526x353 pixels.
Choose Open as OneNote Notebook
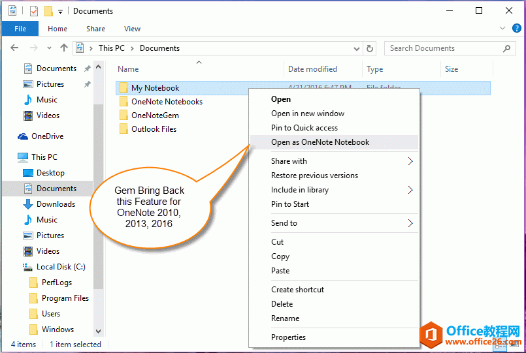pyautogui.click(x=334, y=142)
